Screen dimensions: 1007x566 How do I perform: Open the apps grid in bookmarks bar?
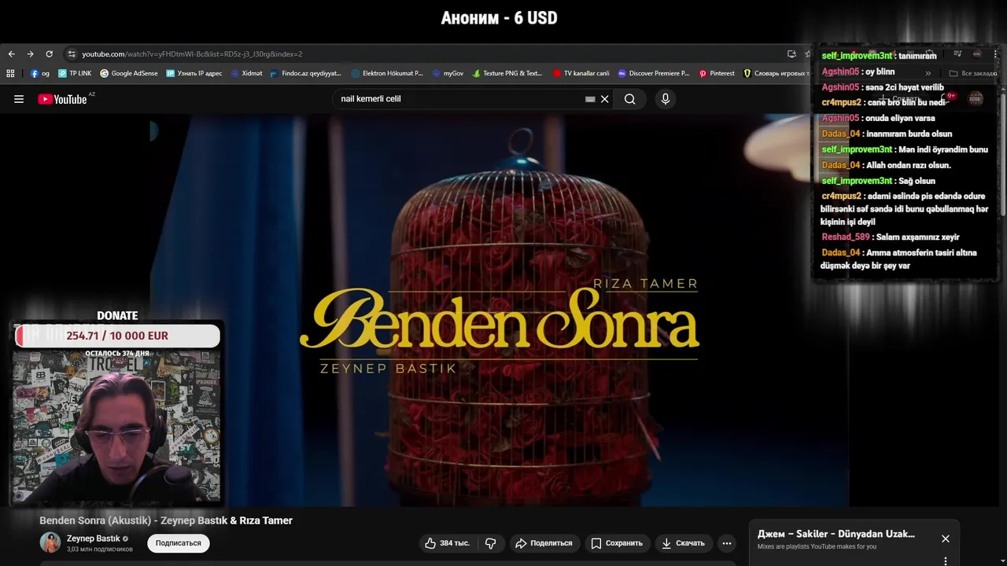[10, 73]
